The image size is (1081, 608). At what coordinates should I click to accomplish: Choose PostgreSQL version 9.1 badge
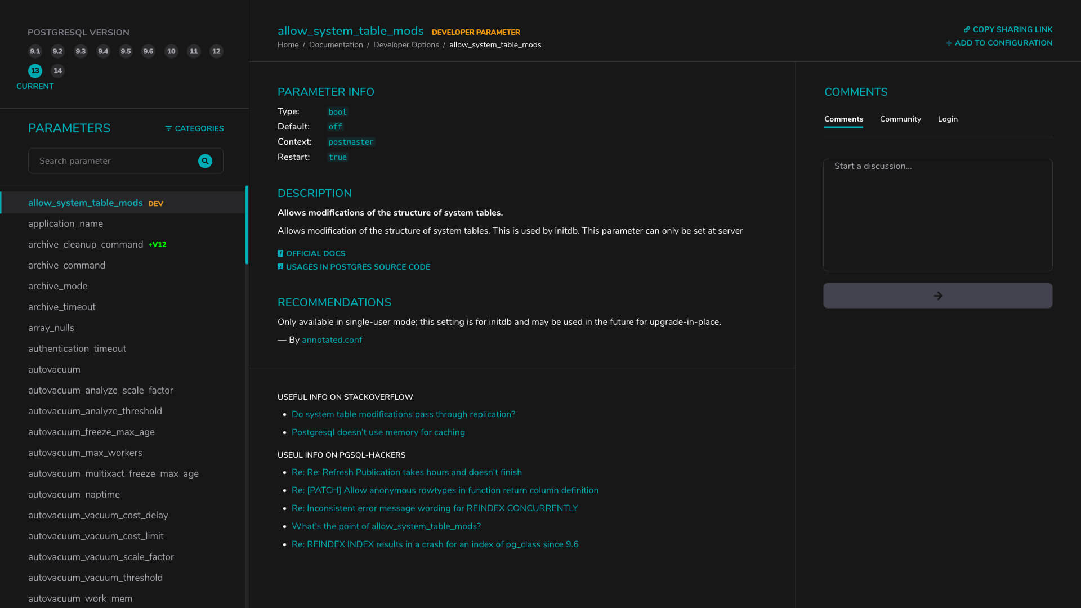click(x=35, y=51)
